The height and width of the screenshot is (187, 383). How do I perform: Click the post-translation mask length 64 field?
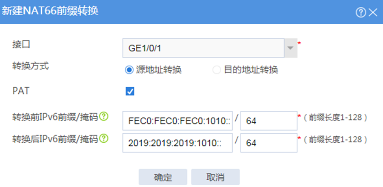269,143
